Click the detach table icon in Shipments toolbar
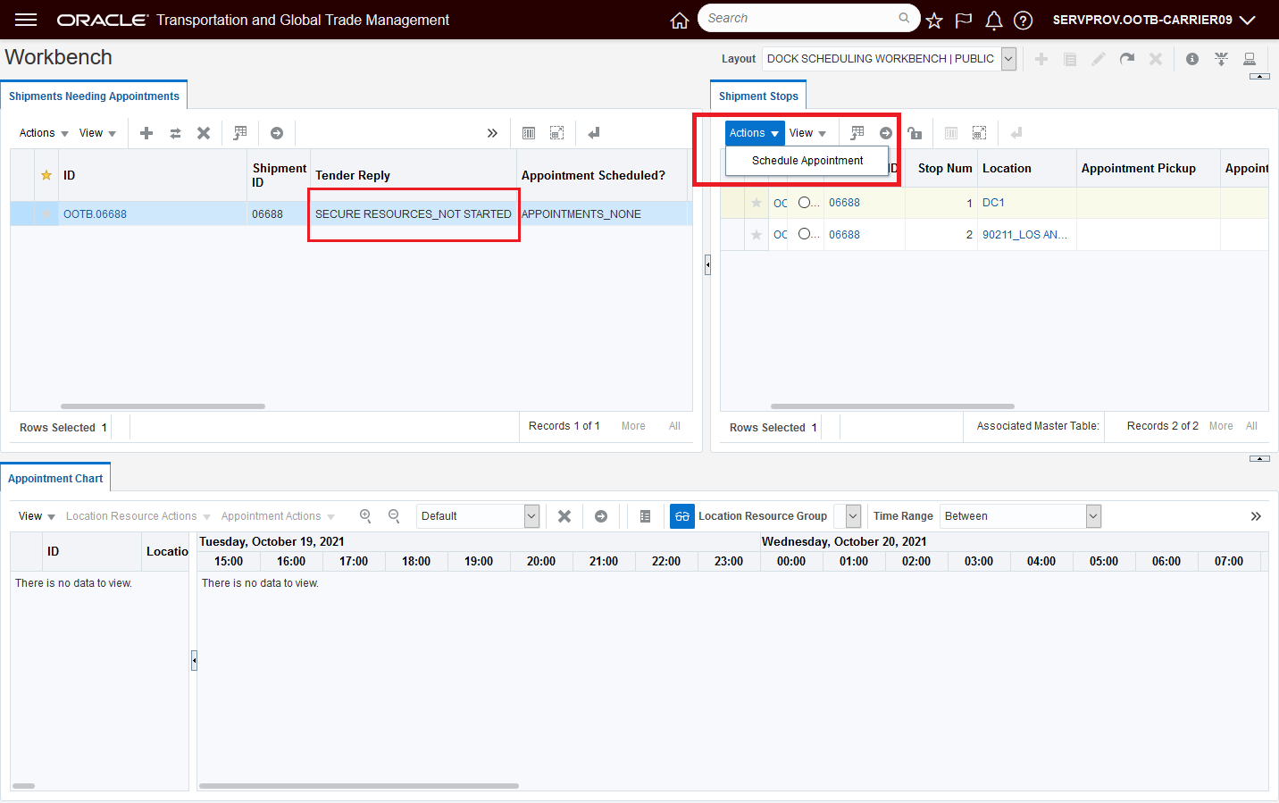Screen dimensions: 1279x803 click(556, 133)
